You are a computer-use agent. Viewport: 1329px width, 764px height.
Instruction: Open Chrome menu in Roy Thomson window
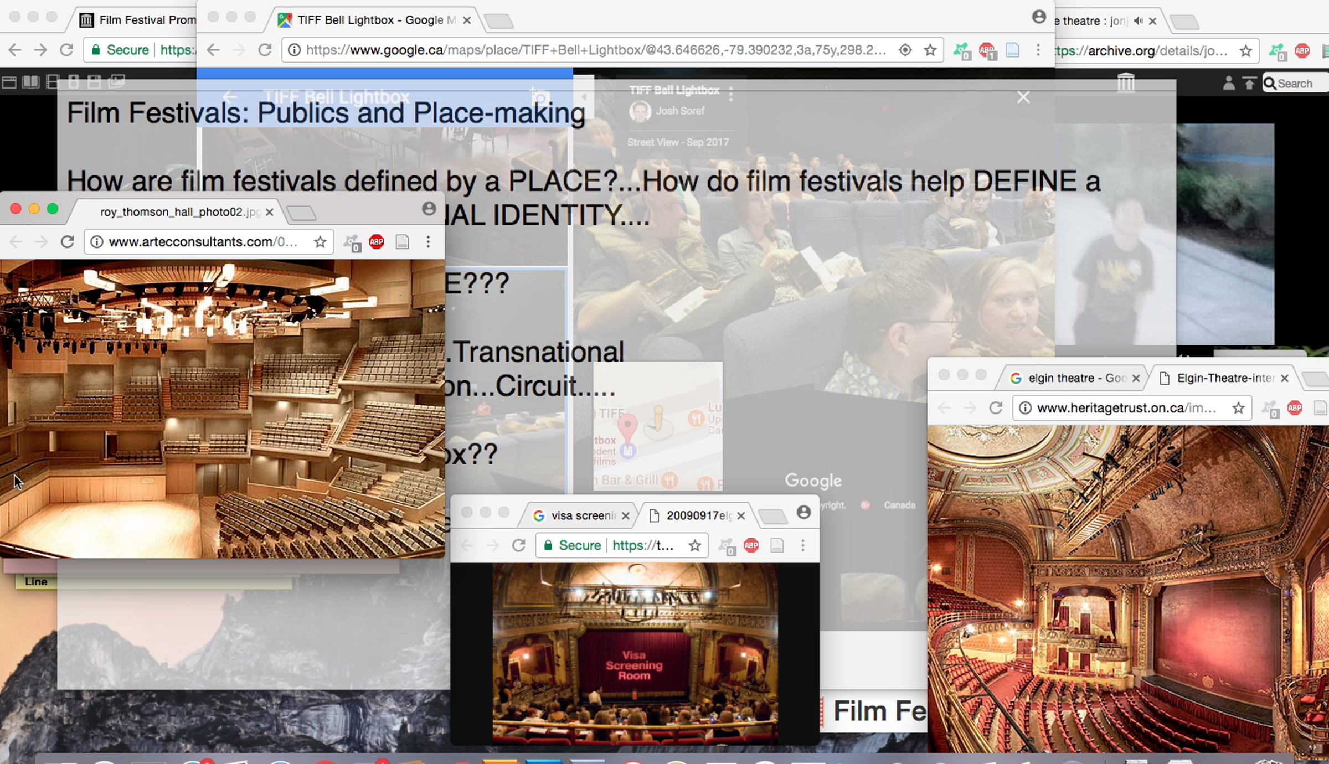[x=428, y=242]
